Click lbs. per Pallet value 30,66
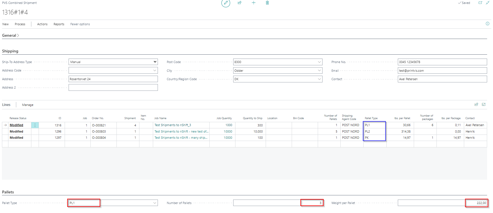 406,125
